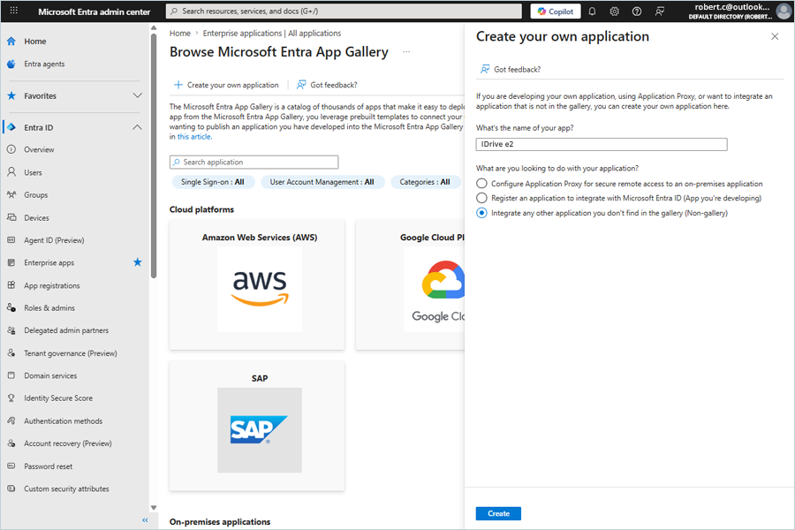Click the Roles & admins icon

(x=11, y=308)
